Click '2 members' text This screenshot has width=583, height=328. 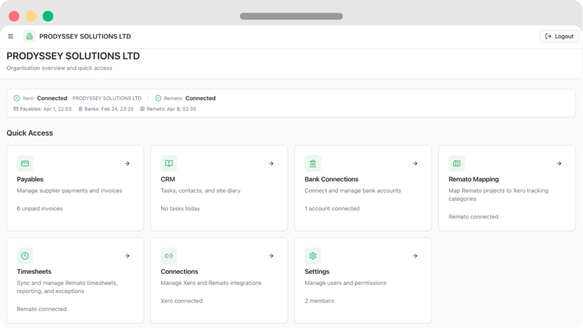point(319,301)
